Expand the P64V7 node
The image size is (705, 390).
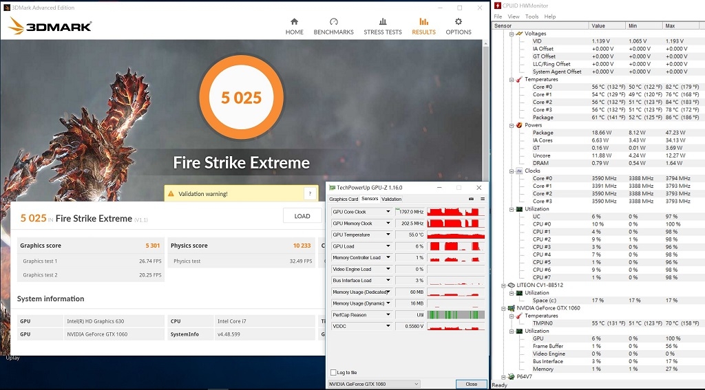503,376
